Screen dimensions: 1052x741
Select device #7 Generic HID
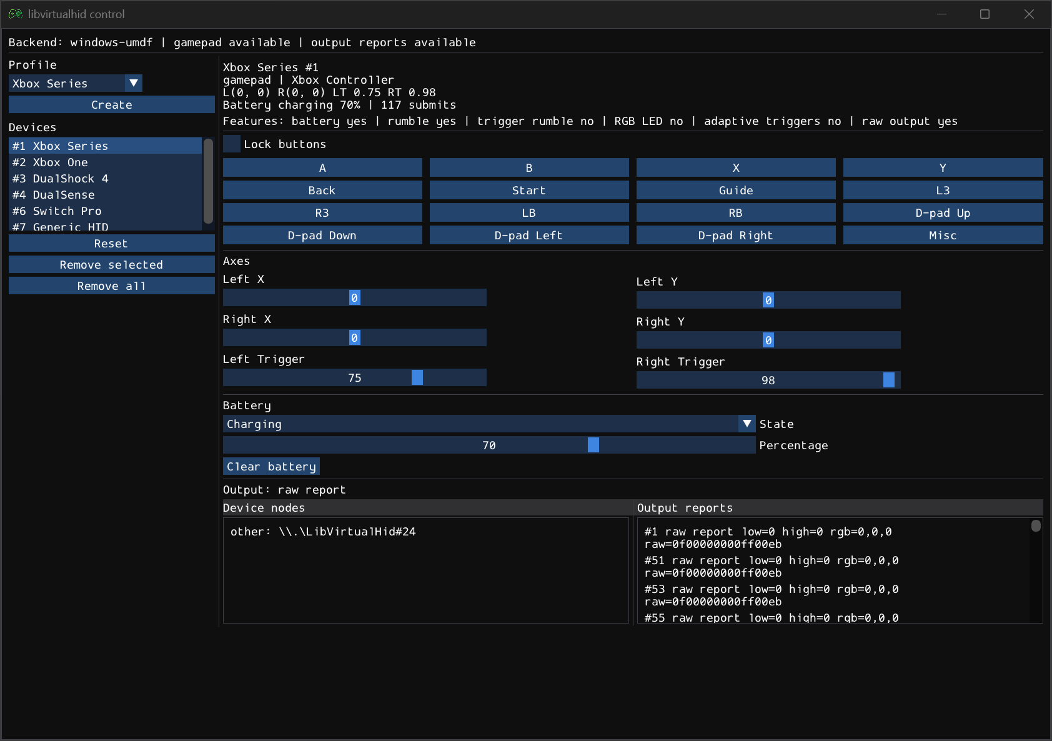click(105, 226)
